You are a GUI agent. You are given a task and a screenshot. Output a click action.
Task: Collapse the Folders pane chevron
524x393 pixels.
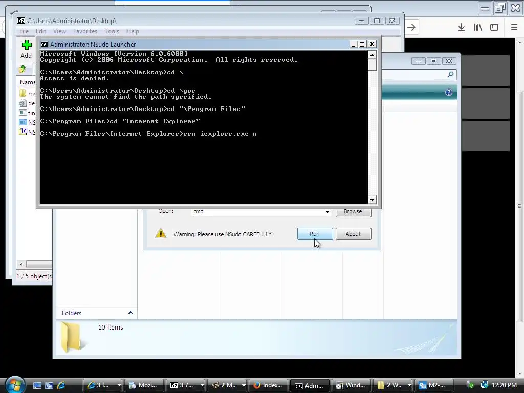tap(130, 313)
